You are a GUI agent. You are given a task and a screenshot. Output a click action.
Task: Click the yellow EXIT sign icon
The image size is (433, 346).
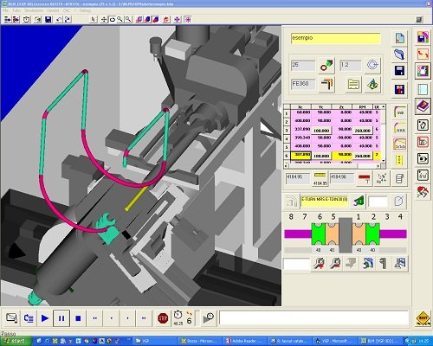click(423, 318)
